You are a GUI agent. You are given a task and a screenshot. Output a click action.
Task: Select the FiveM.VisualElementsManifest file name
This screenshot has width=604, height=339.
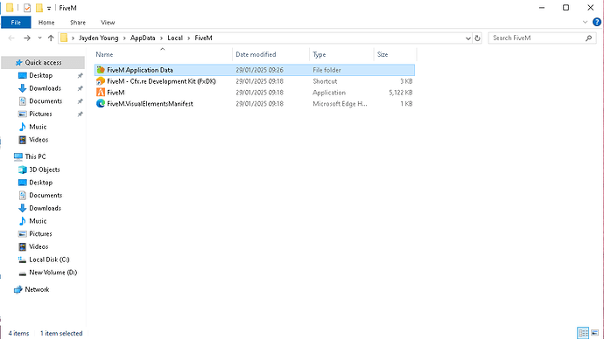[150, 103]
